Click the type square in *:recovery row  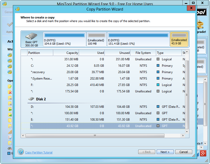(158, 72)
